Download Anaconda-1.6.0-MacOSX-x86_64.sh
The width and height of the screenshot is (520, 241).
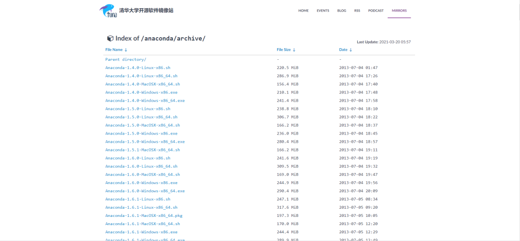pos(143,174)
